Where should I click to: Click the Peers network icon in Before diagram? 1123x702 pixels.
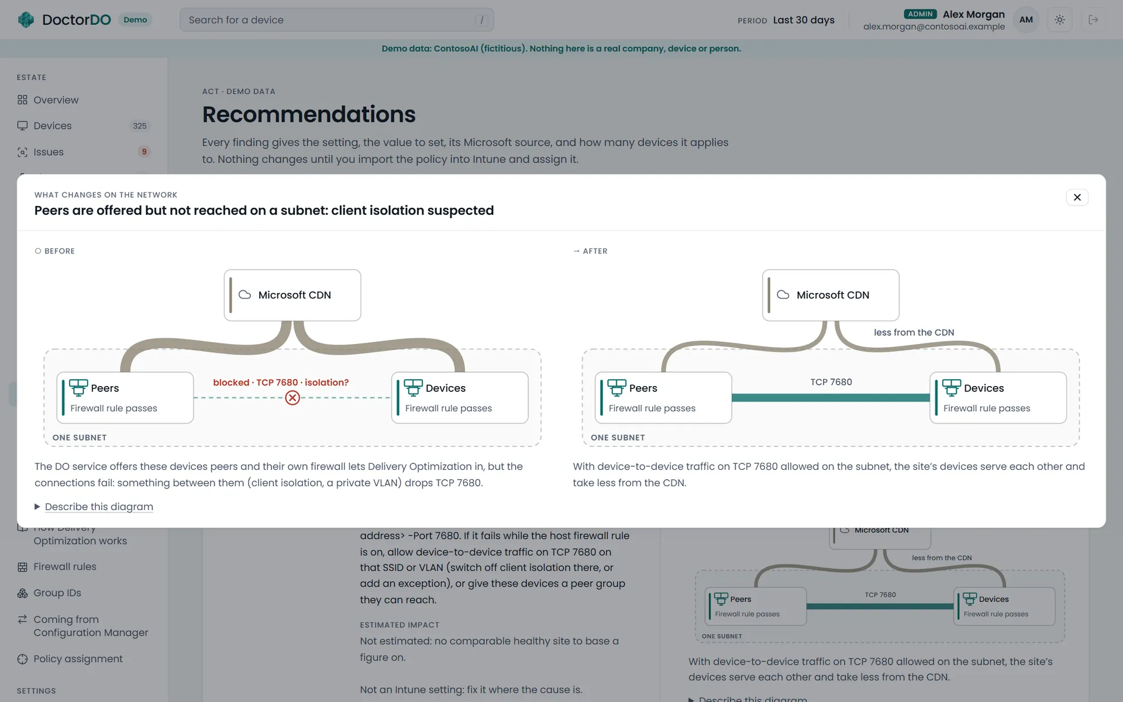coord(78,388)
